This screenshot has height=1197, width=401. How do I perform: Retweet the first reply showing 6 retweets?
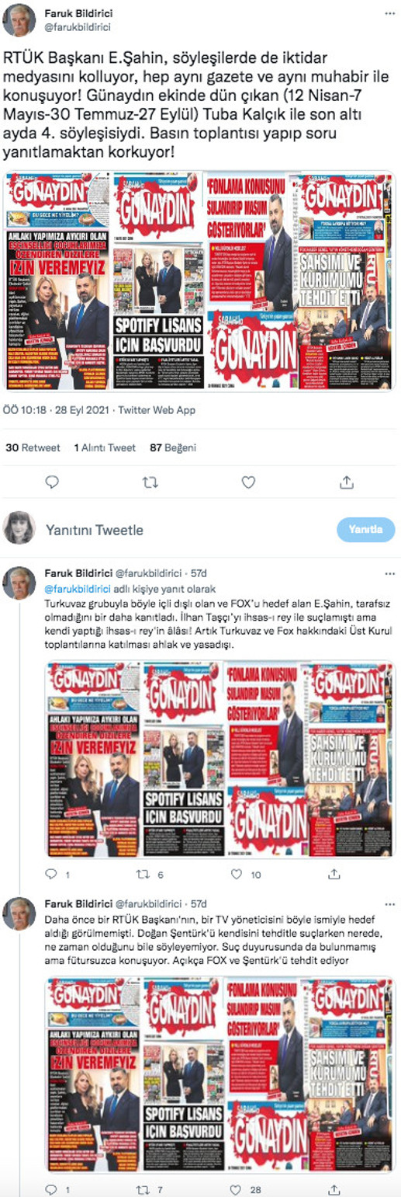(x=142, y=875)
